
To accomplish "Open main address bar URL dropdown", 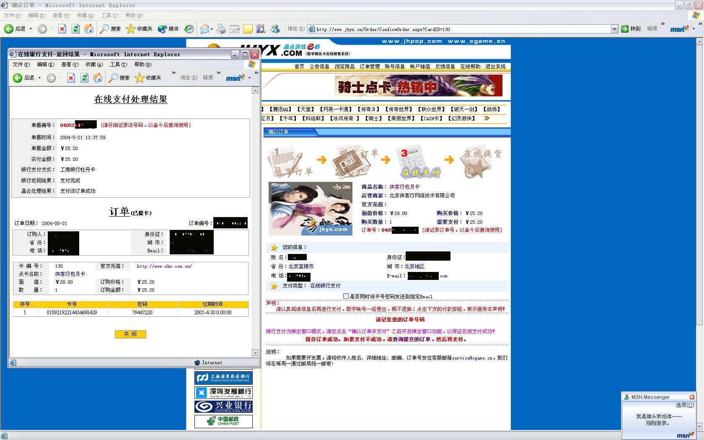I will [614, 29].
